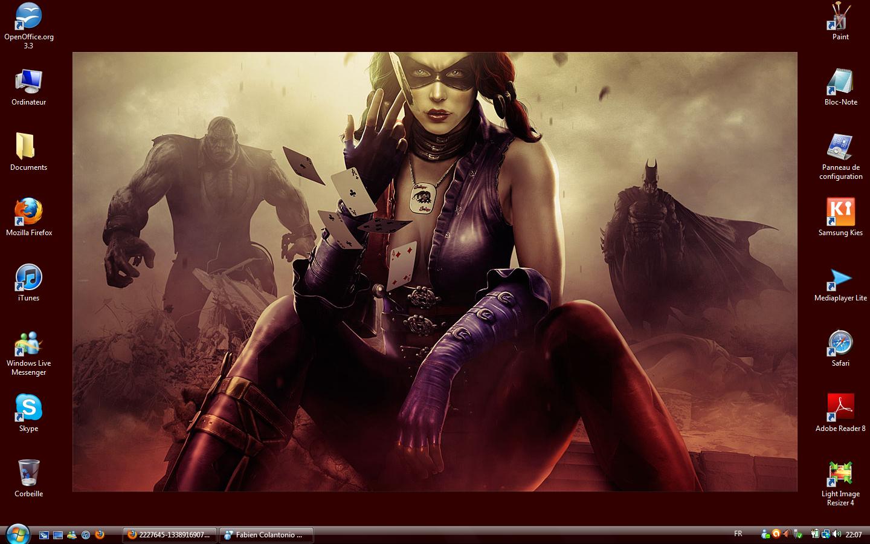Select the Samsung Kies shortcut
Screen dimensions: 870x544
(840, 212)
